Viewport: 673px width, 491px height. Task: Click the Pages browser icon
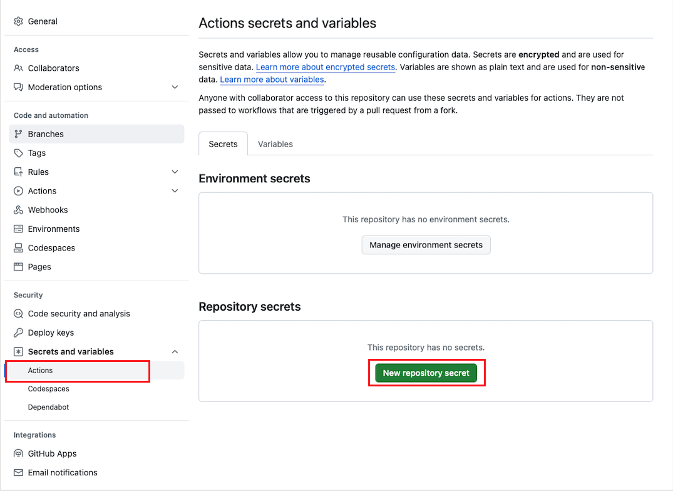[x=18, y=267]
